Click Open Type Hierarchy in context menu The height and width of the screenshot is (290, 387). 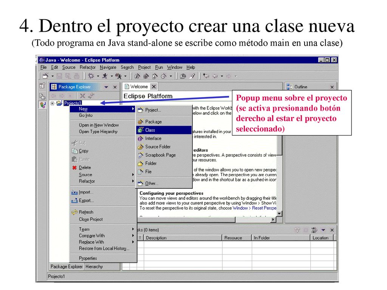103,131
